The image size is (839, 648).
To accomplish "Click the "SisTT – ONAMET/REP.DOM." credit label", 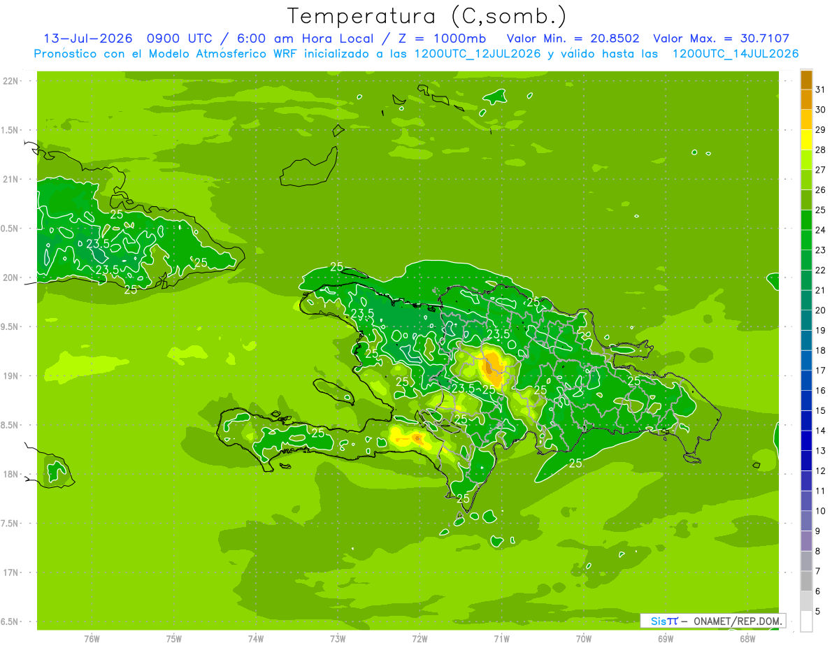I will (x=713, y=621).
